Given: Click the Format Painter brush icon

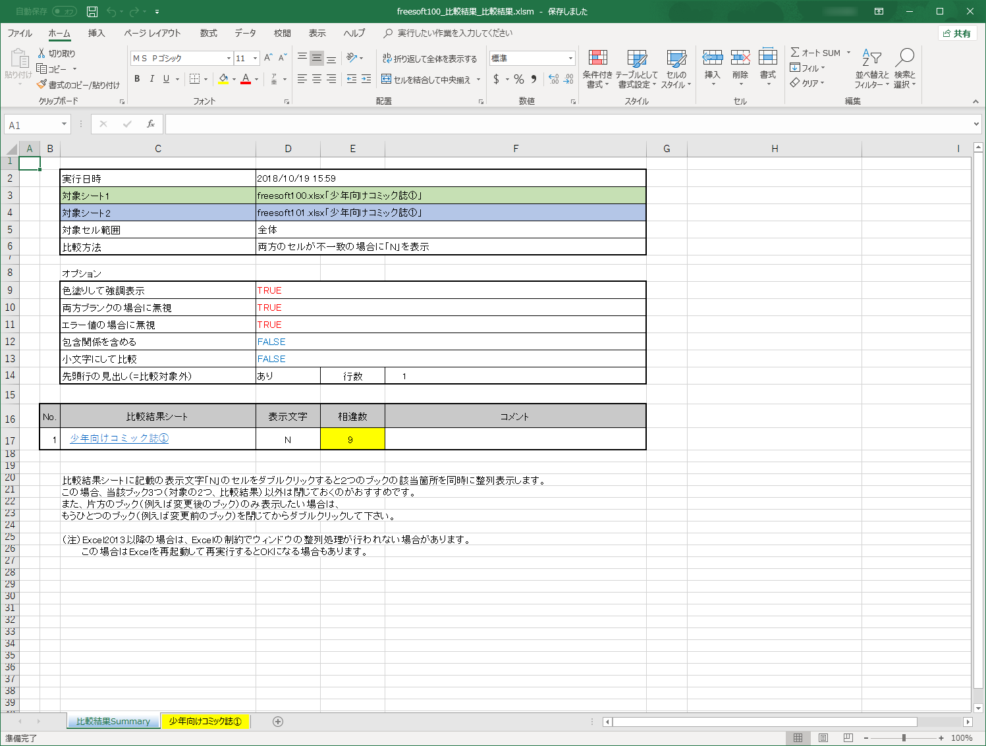Looking at the screenshot, I should (x=41, y=84).
